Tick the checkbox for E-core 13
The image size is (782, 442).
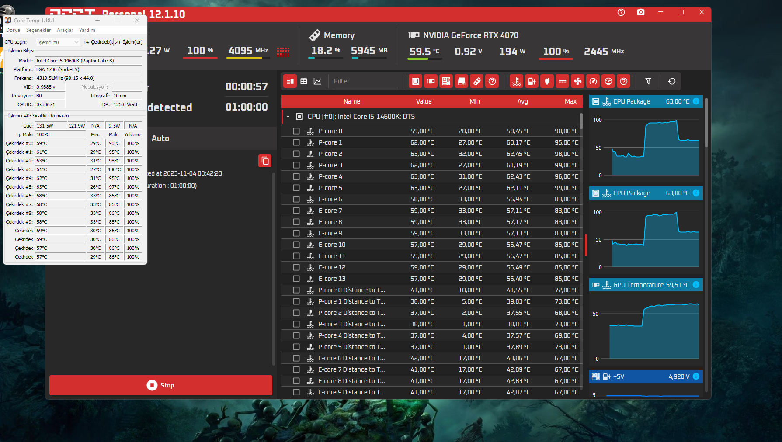tap(296, 279)
